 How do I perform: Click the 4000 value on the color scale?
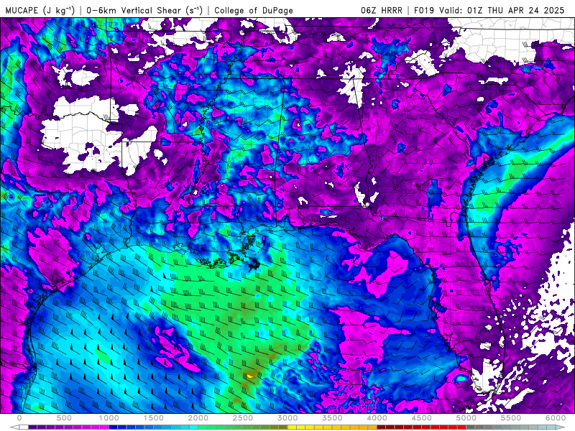click(x=377, y=418)
